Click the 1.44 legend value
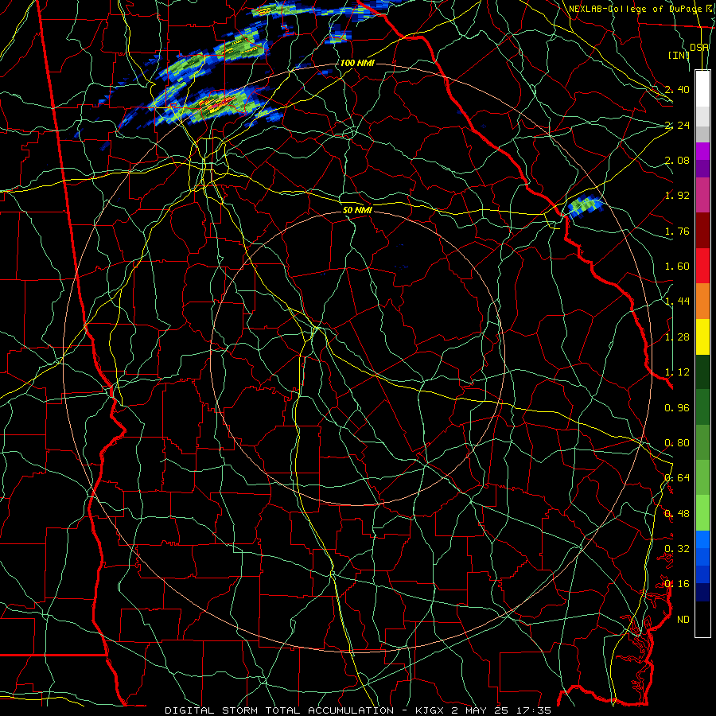This screenshot has width=716, height=716. coord(677,302)
